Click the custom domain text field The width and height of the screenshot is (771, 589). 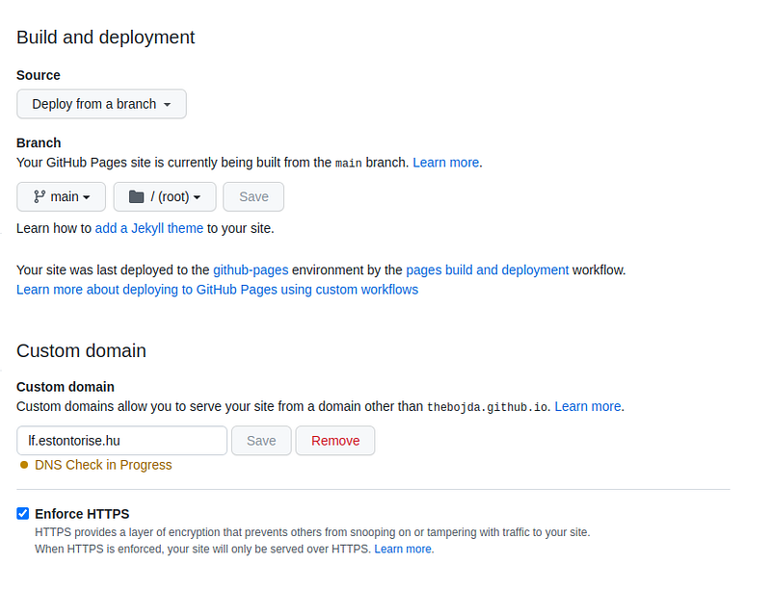pyautogui.click(x=121, y=441)
